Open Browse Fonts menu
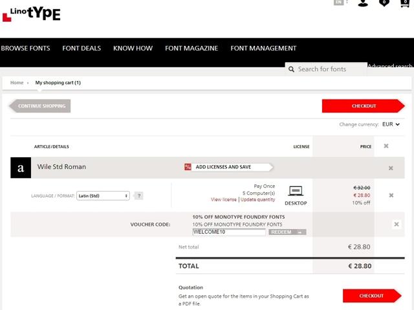 [x=25, y=48]
